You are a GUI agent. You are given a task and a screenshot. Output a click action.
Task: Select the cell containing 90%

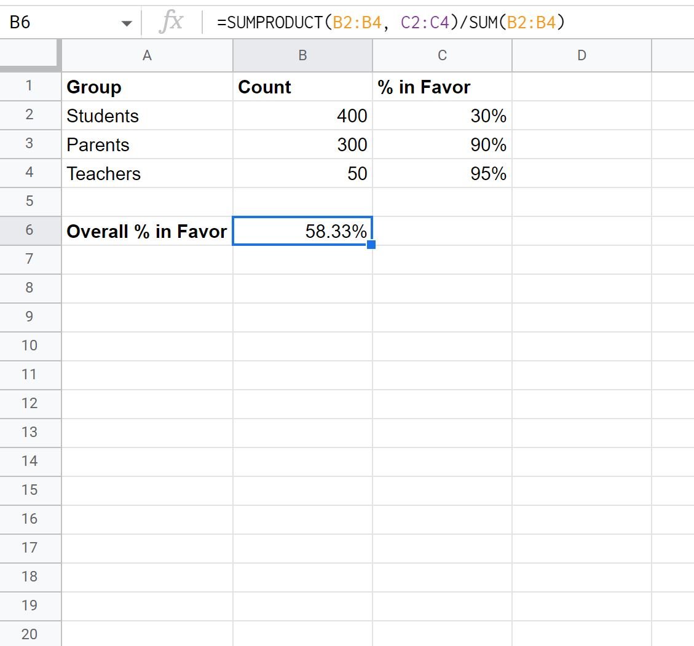click(x=442, y=144)
